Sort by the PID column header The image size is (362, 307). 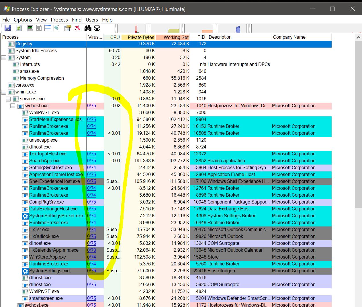199,37
